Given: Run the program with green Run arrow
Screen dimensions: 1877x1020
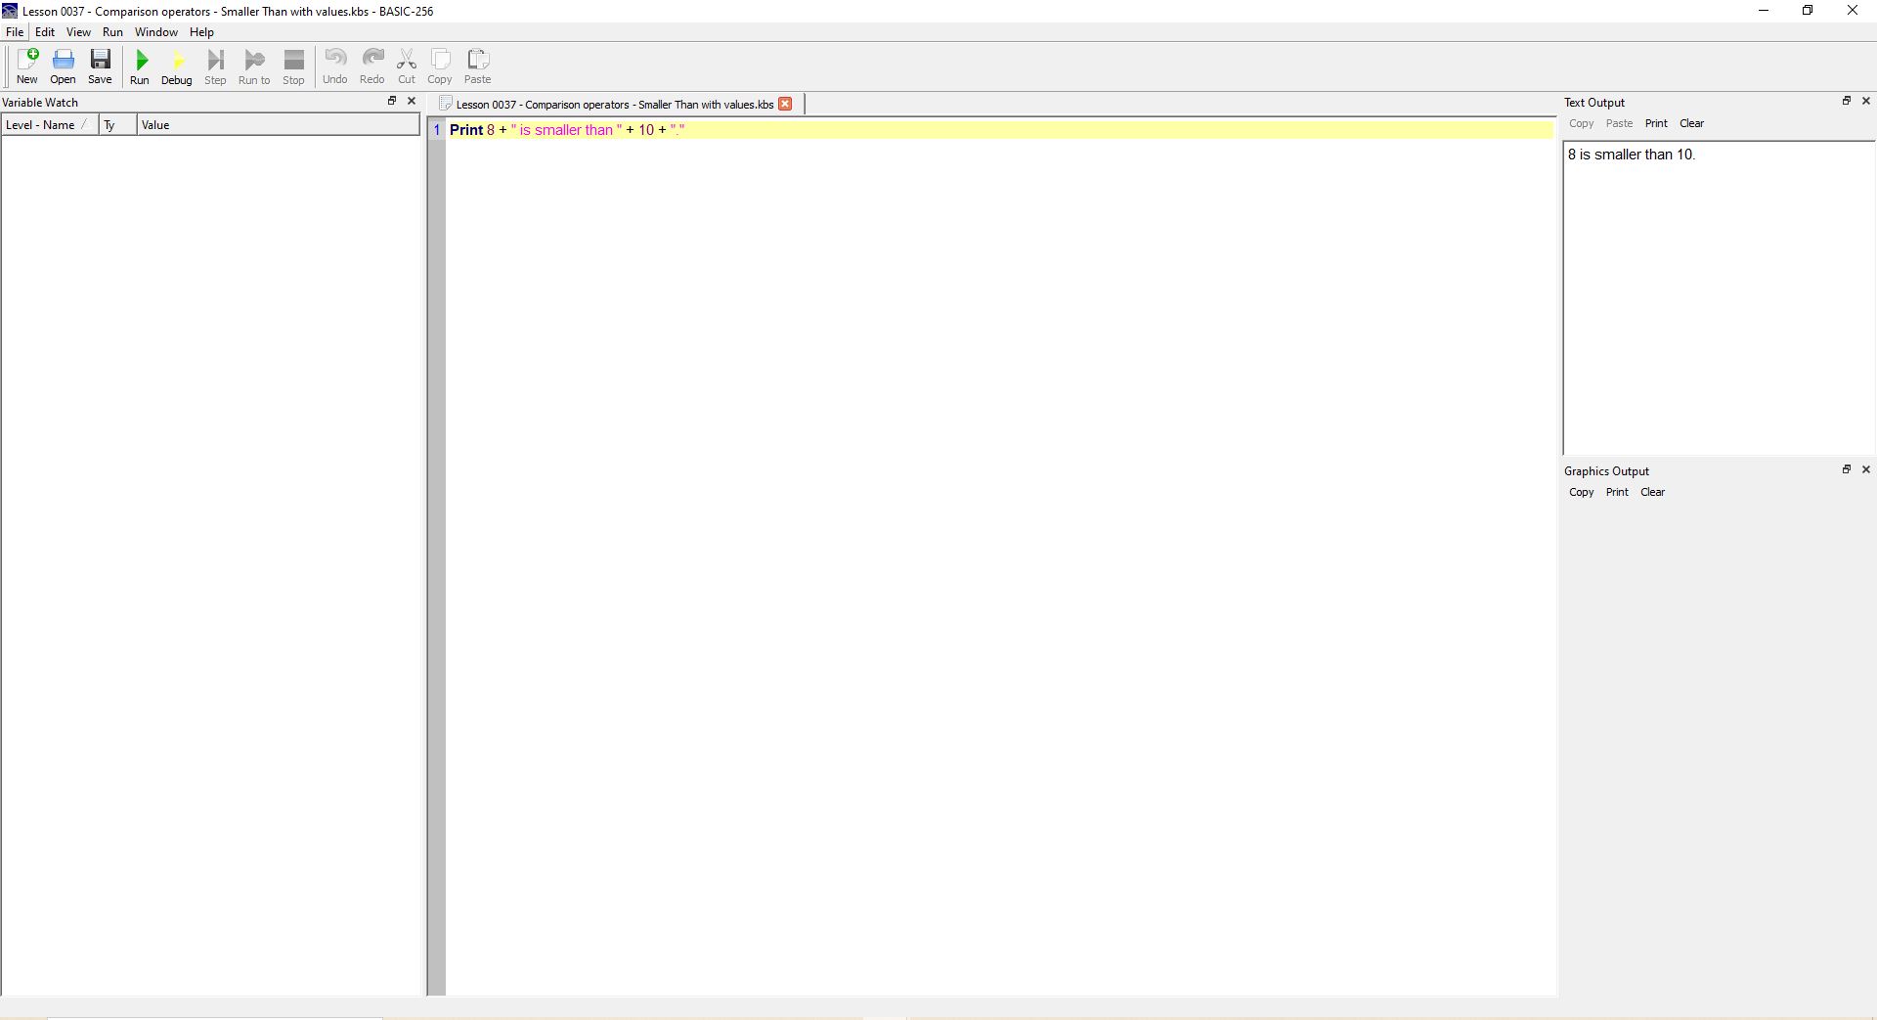Looking at the screenshot, I should pyautogui.click(x=140, y=67).
